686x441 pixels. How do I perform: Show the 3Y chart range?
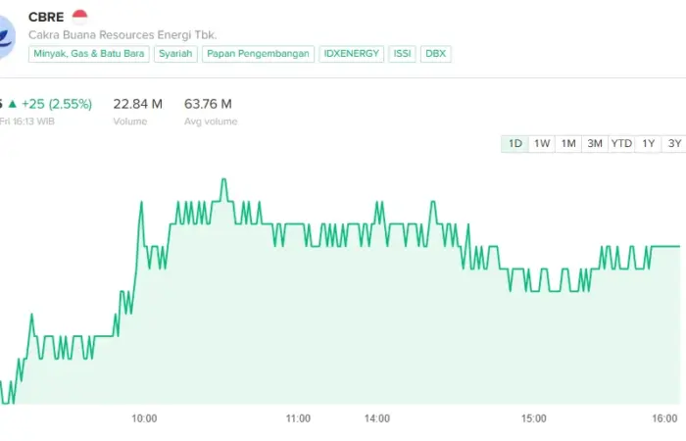point(674,143)
